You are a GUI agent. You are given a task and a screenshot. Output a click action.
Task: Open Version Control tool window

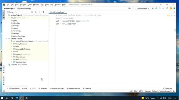point(13,88)
